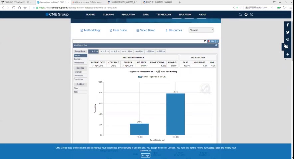The image size is (294, 159).
Task: Export the FedWatch tool as PDF
Action: (211, 41)
